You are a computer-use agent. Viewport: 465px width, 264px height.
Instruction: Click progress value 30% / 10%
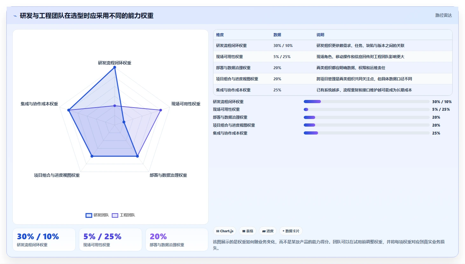[442, 102]
